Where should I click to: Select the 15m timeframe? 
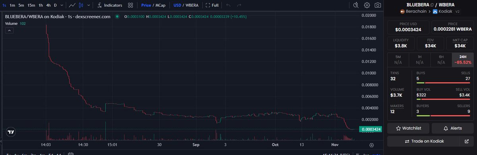(31, 5)
